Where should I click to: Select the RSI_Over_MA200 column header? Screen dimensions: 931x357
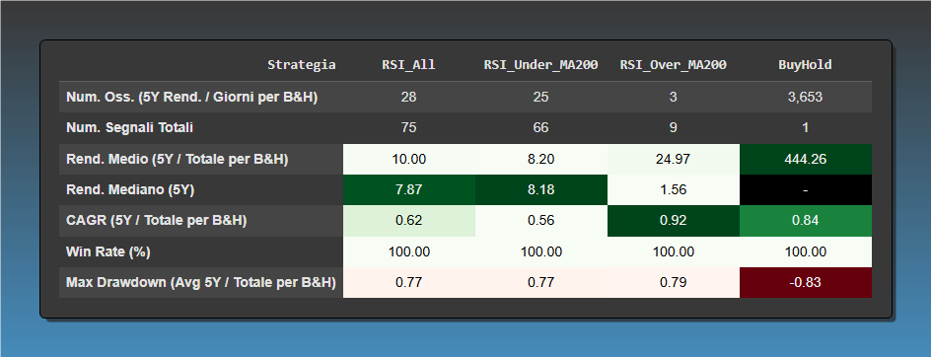pyautogui.click(x=674, y=65)
